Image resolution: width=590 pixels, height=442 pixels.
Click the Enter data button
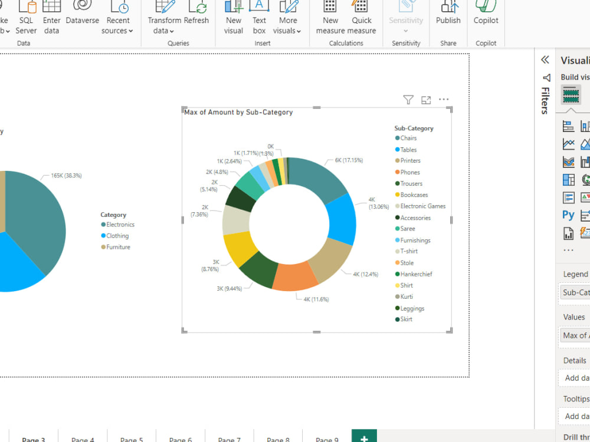pyautogui.click(x=51, y=18)
